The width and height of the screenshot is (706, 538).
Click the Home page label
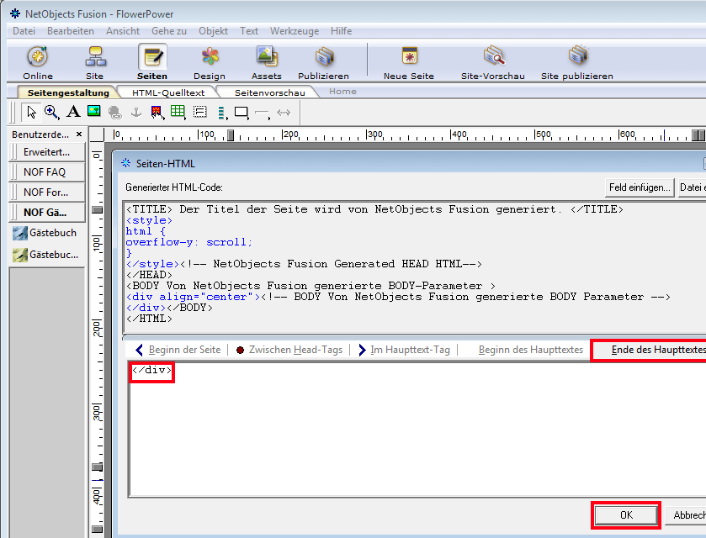342,92
